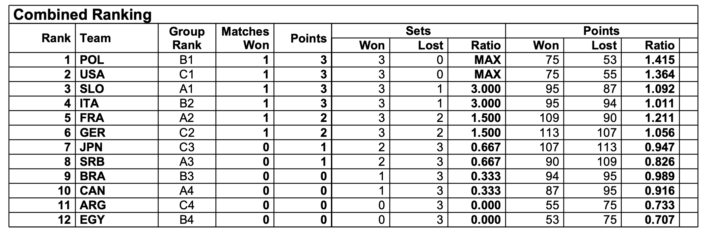Screen dimensions: 710x236
Task: Click the Combined Ranking title
Action: [x=82, y=15]
